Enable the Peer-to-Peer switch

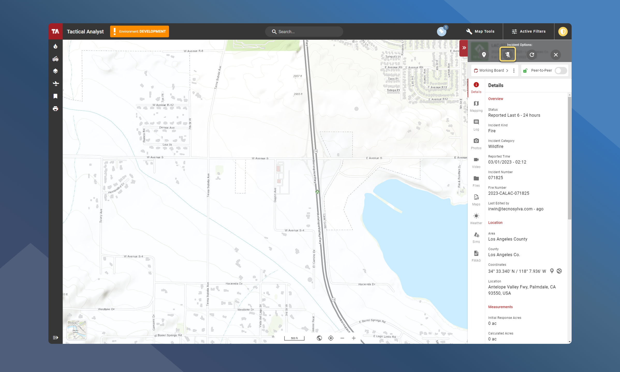pyautogui.click(x=560, y=71)
